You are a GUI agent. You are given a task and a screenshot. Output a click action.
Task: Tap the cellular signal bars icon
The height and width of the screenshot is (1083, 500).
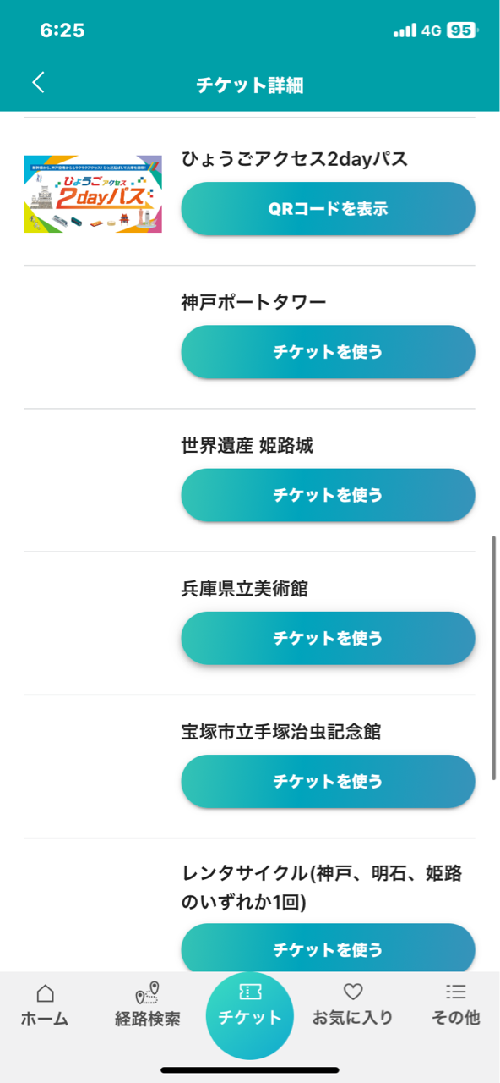(405, 30)
